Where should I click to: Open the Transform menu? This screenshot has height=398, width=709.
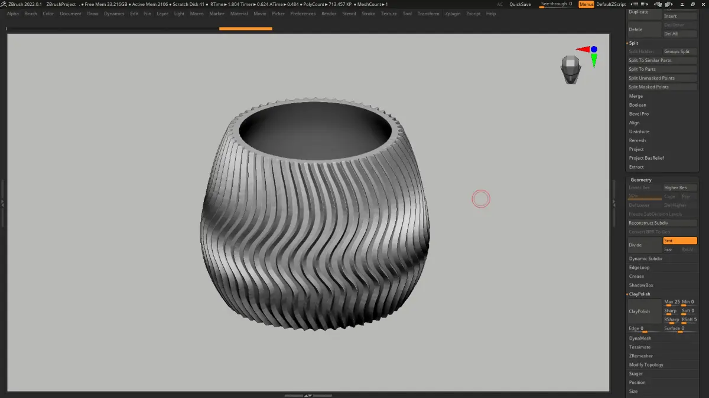[x=428, y=14]
